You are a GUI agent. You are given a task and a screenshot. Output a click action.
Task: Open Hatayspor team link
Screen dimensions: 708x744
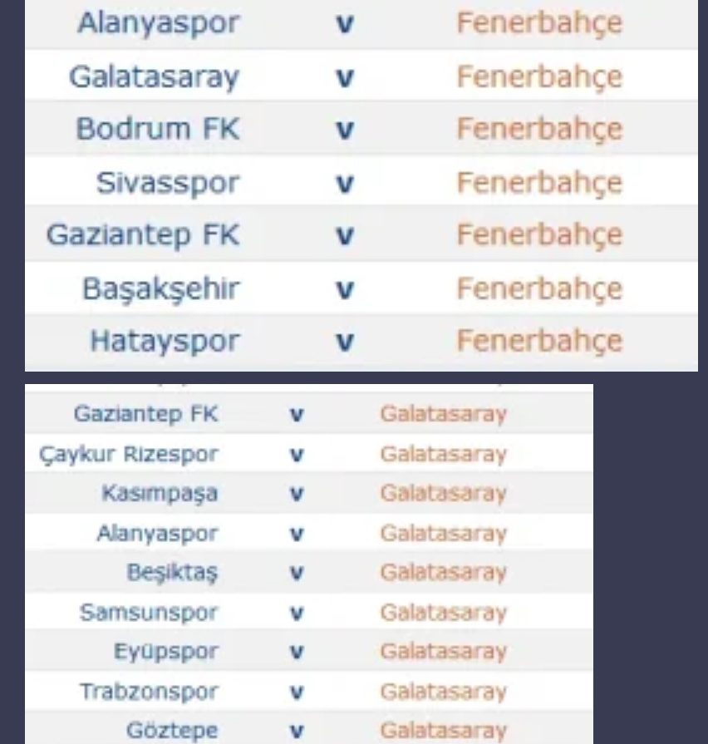click(165, 341)
